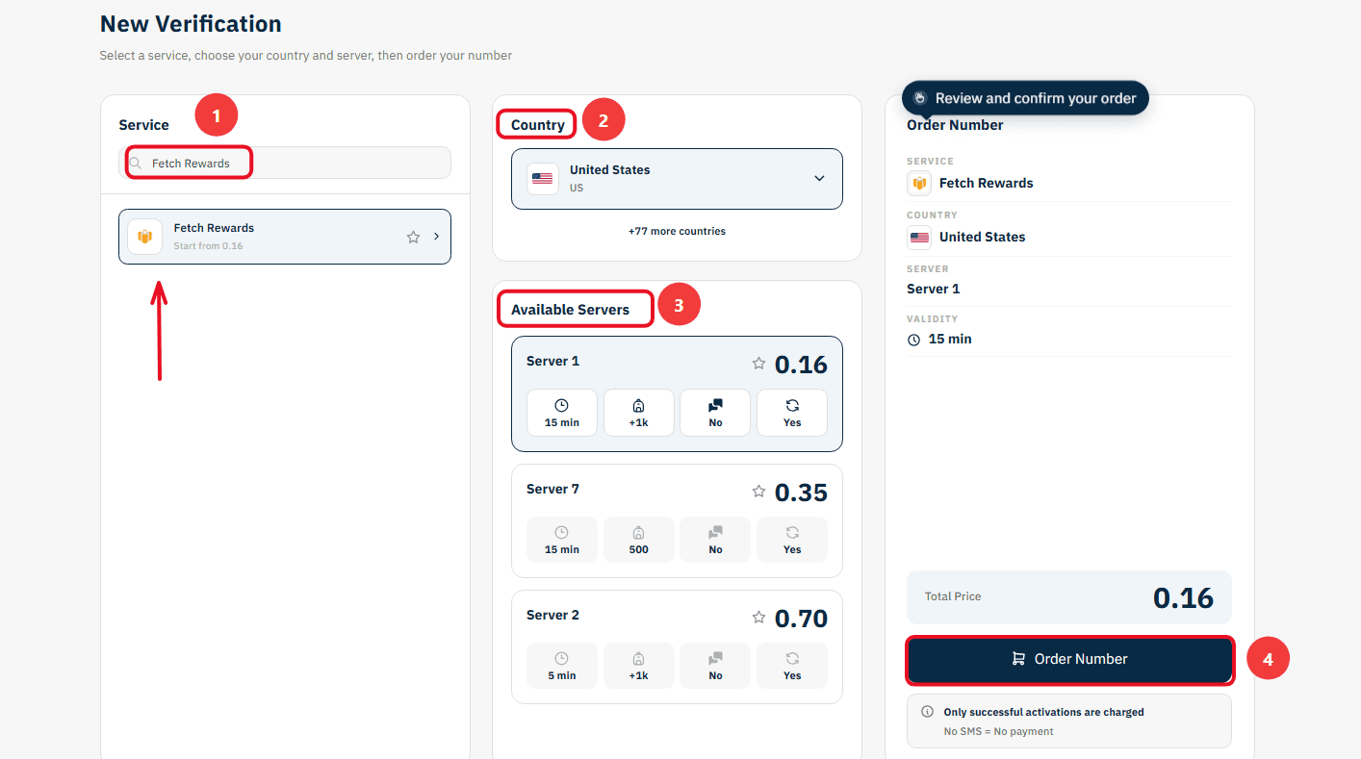
Task: Click Server 2 refresh Yes tile
Action: coord(792,666)
